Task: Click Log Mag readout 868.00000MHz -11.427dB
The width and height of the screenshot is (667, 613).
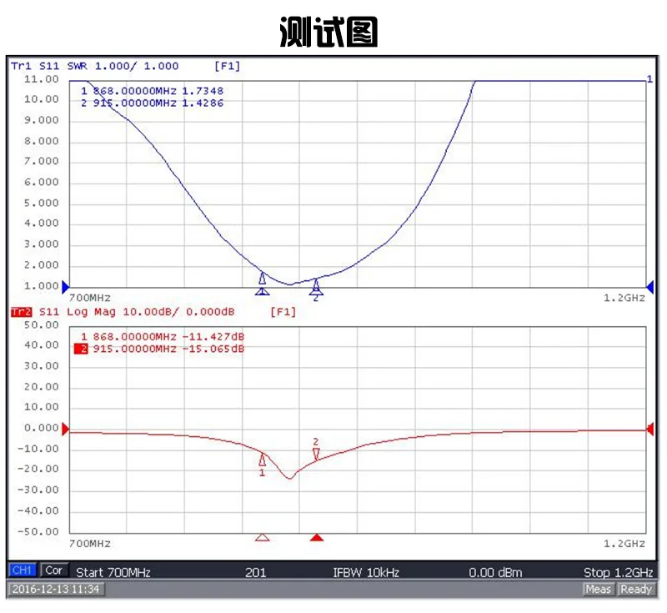Action: tap(163, 337)
